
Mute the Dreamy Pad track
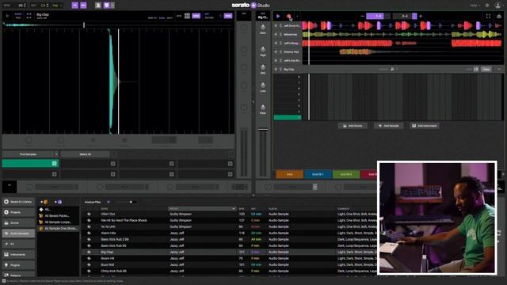(x=276, y=51)
